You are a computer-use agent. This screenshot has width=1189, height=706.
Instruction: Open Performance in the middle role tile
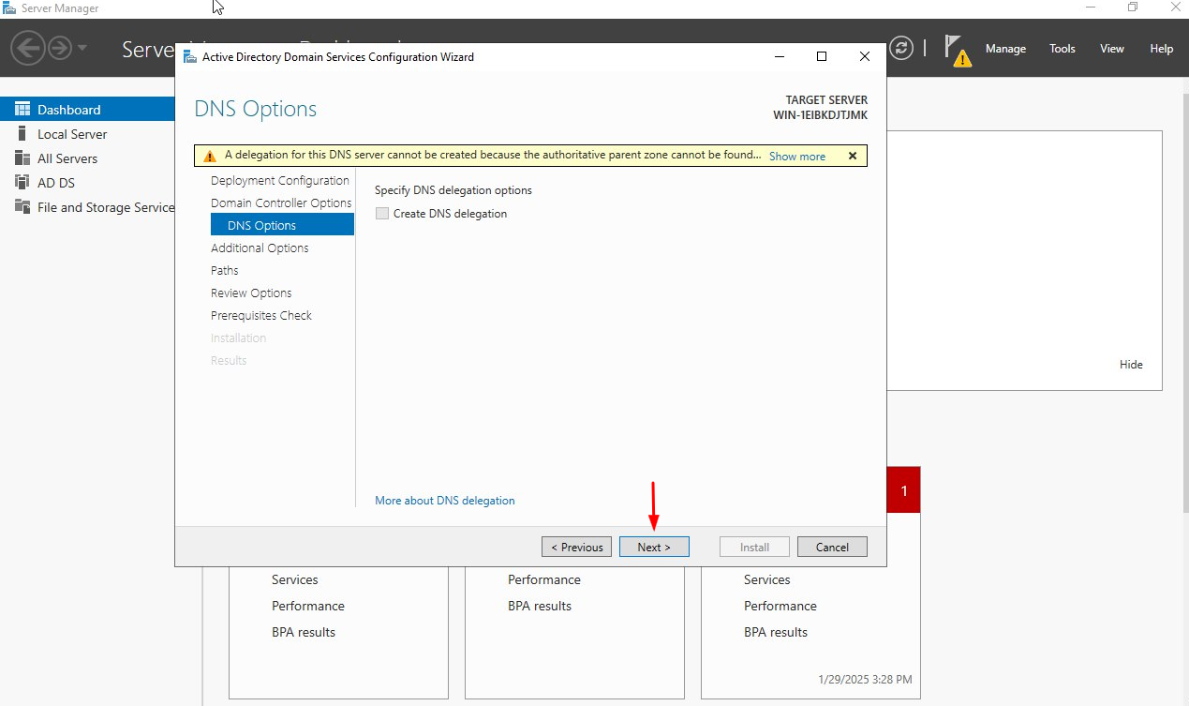[544, 579]
